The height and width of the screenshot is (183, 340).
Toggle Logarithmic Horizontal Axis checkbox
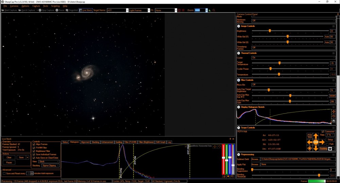[186, 146]
